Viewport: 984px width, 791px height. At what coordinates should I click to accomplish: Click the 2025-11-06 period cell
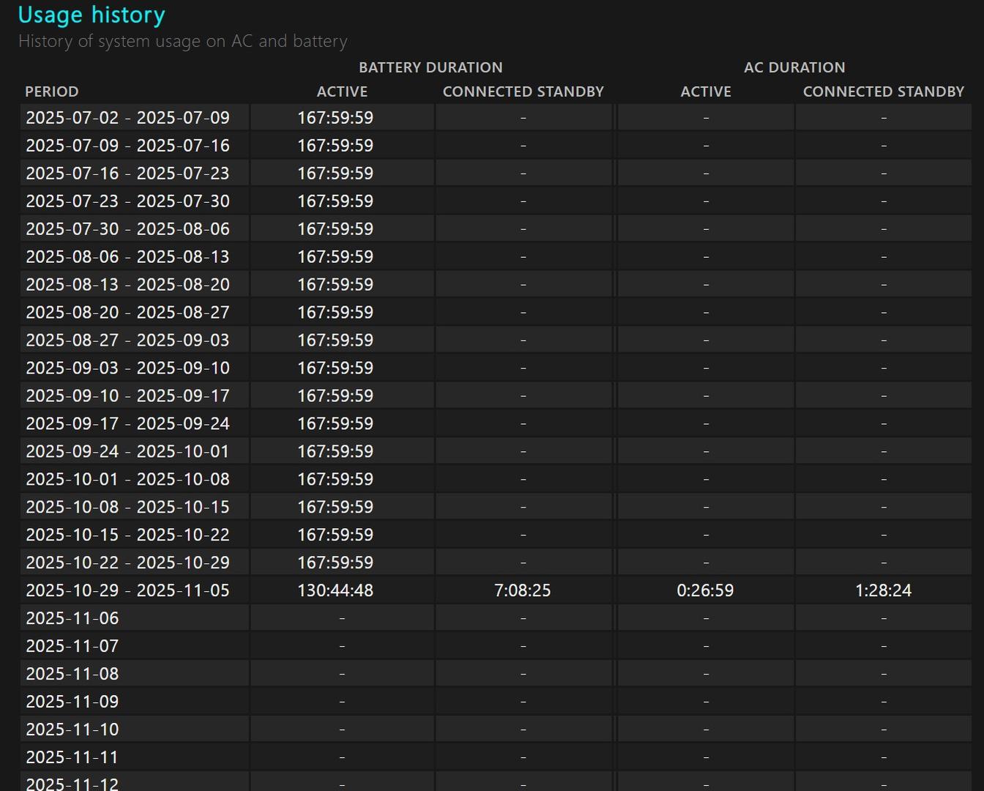coord(72,619)
